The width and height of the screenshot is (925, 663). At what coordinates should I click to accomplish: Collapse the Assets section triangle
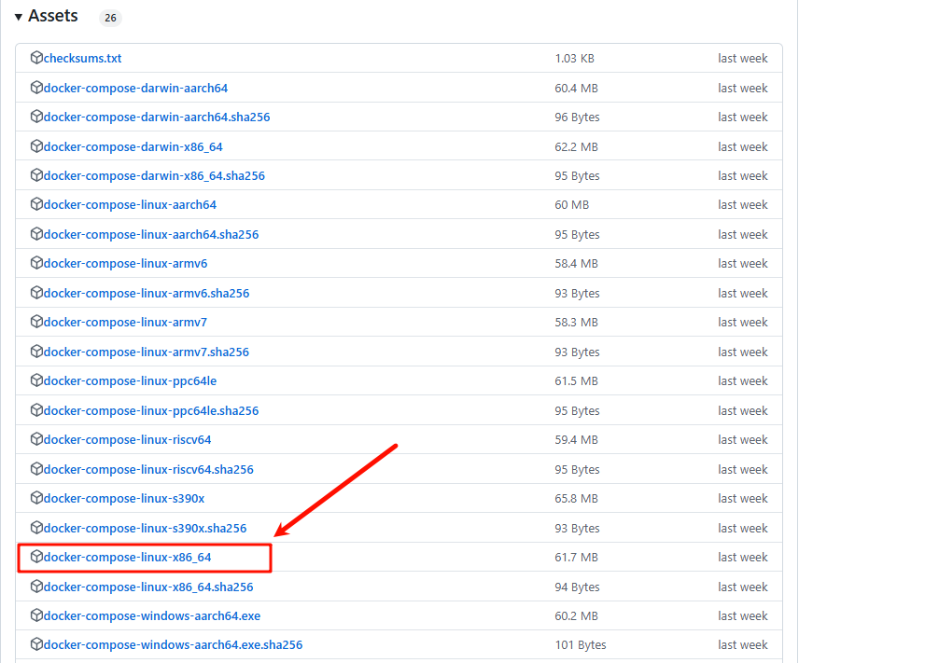click(19, 17)
